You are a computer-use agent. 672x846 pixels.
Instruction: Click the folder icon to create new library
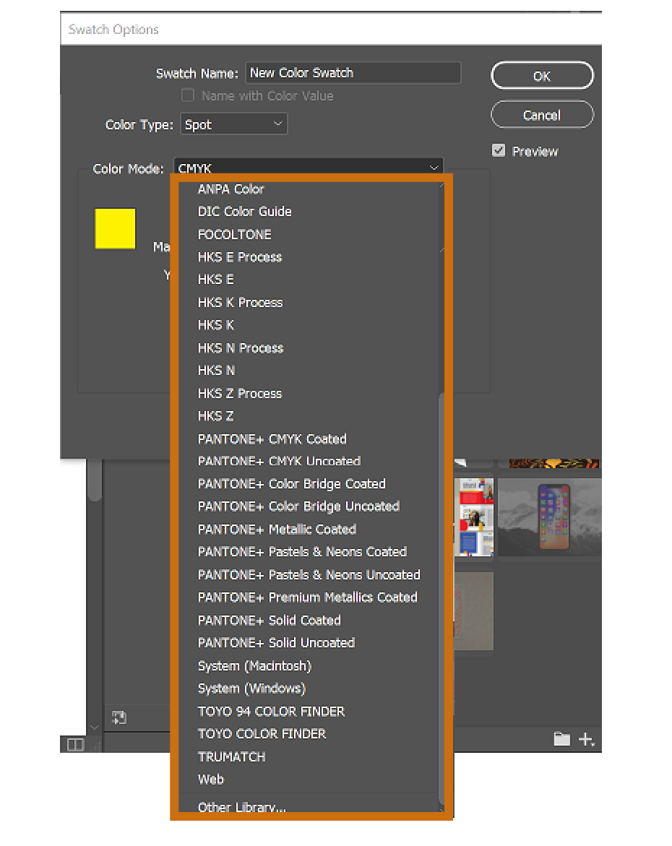[562, 739]
